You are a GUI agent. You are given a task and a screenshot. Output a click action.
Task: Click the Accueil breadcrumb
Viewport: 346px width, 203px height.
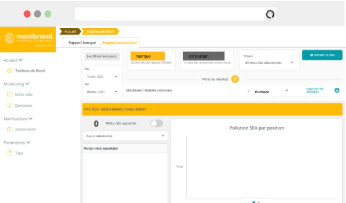[x=70, y=31]
